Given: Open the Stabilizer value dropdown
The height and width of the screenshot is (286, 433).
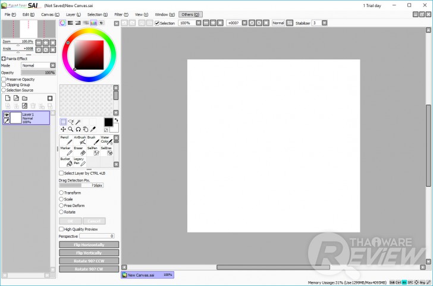Looking at the screenshot, I should click(325, 23).
